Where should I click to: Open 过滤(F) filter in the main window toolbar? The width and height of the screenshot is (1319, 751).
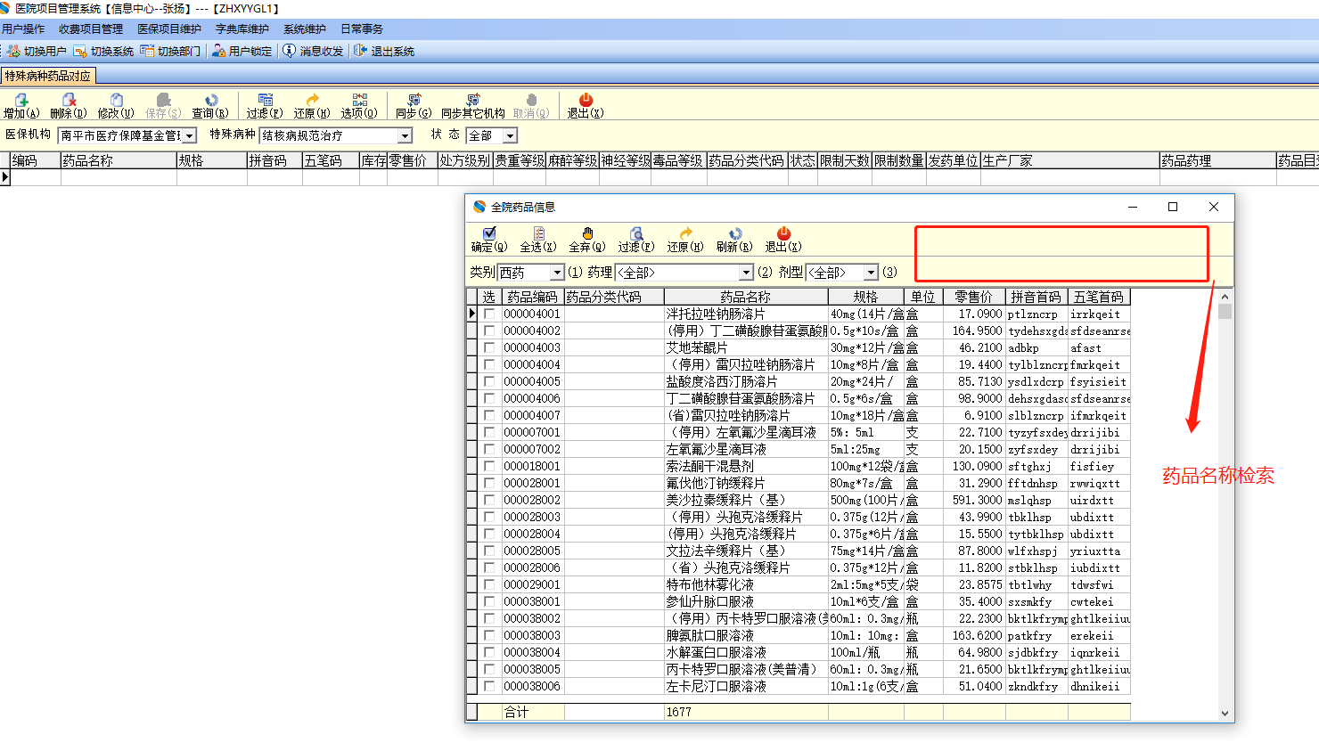[265, 106]
